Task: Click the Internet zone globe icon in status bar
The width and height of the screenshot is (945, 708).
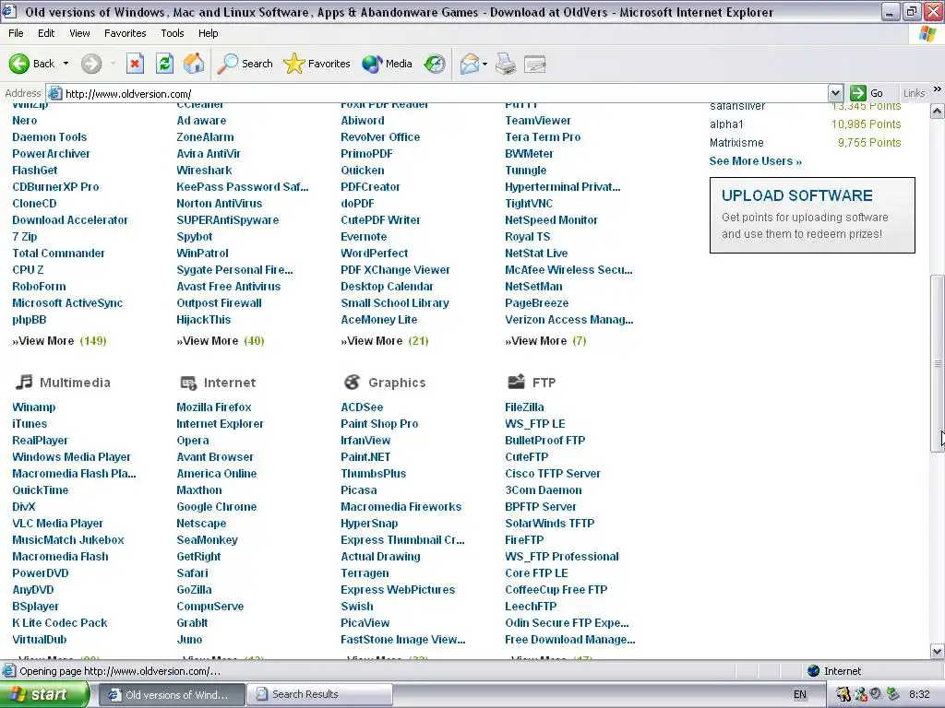Action: click(x=814, y=671)
